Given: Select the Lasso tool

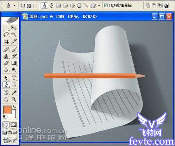Looking at the screenshot, I should 6,34.
